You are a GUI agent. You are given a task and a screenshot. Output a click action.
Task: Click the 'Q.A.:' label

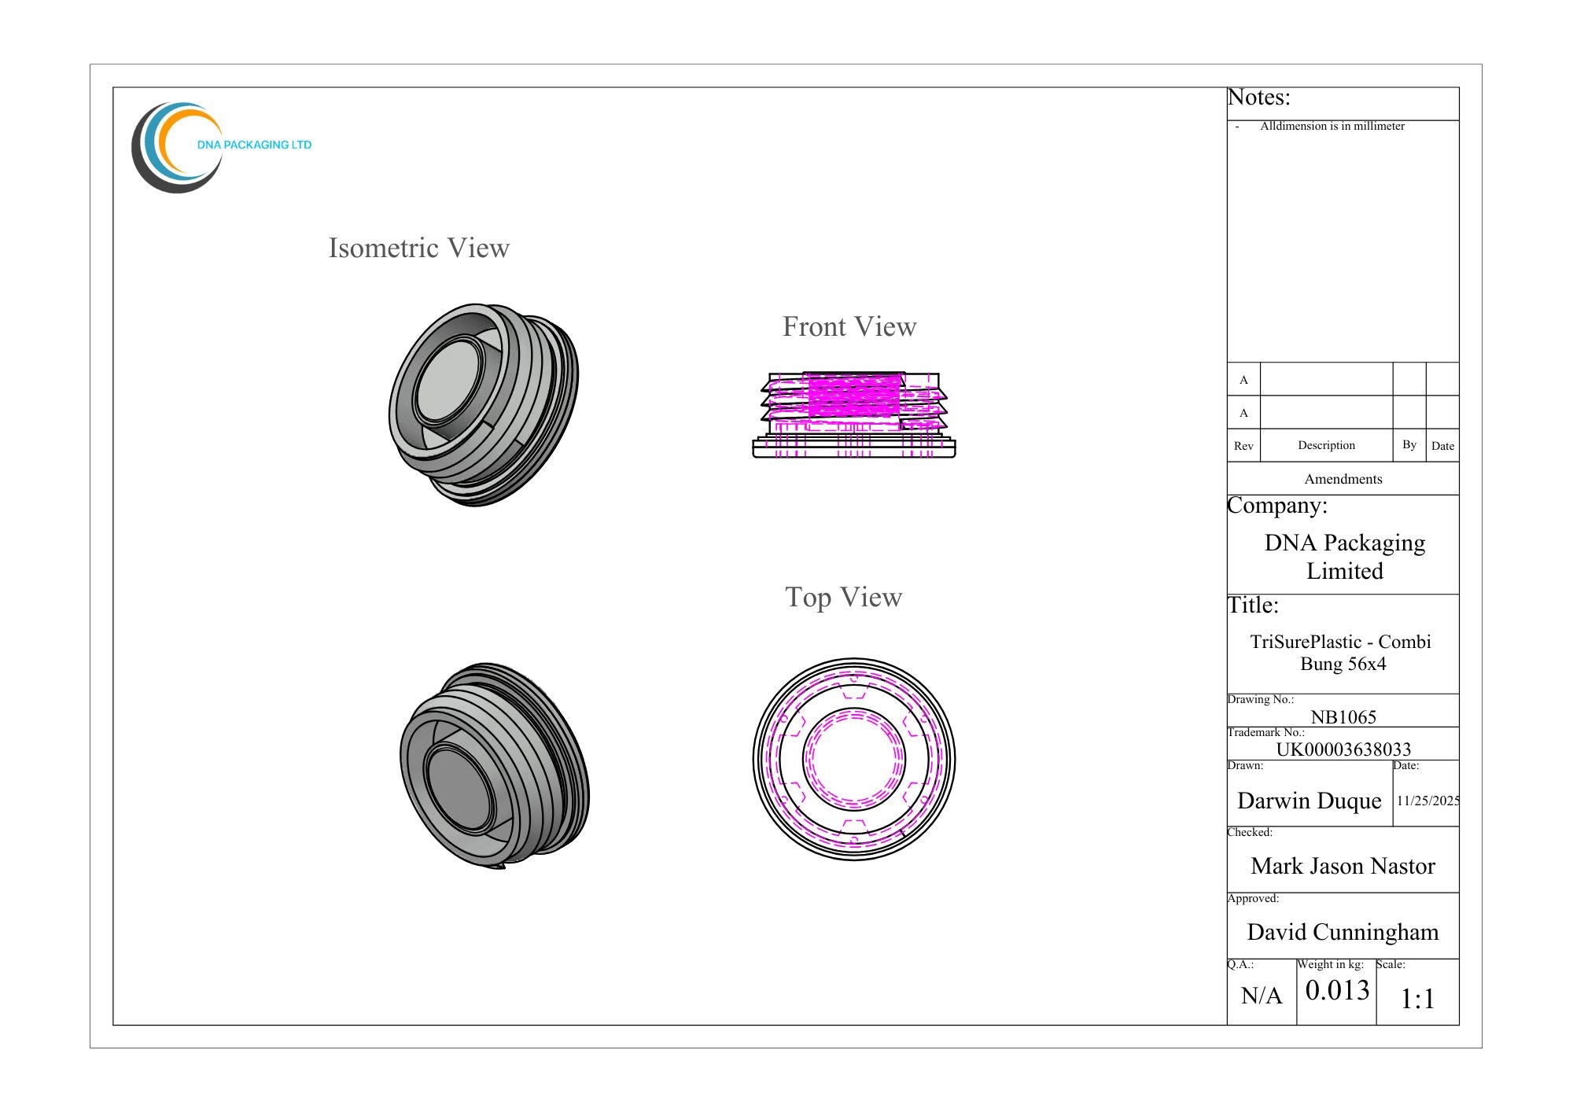(1240, 964)
